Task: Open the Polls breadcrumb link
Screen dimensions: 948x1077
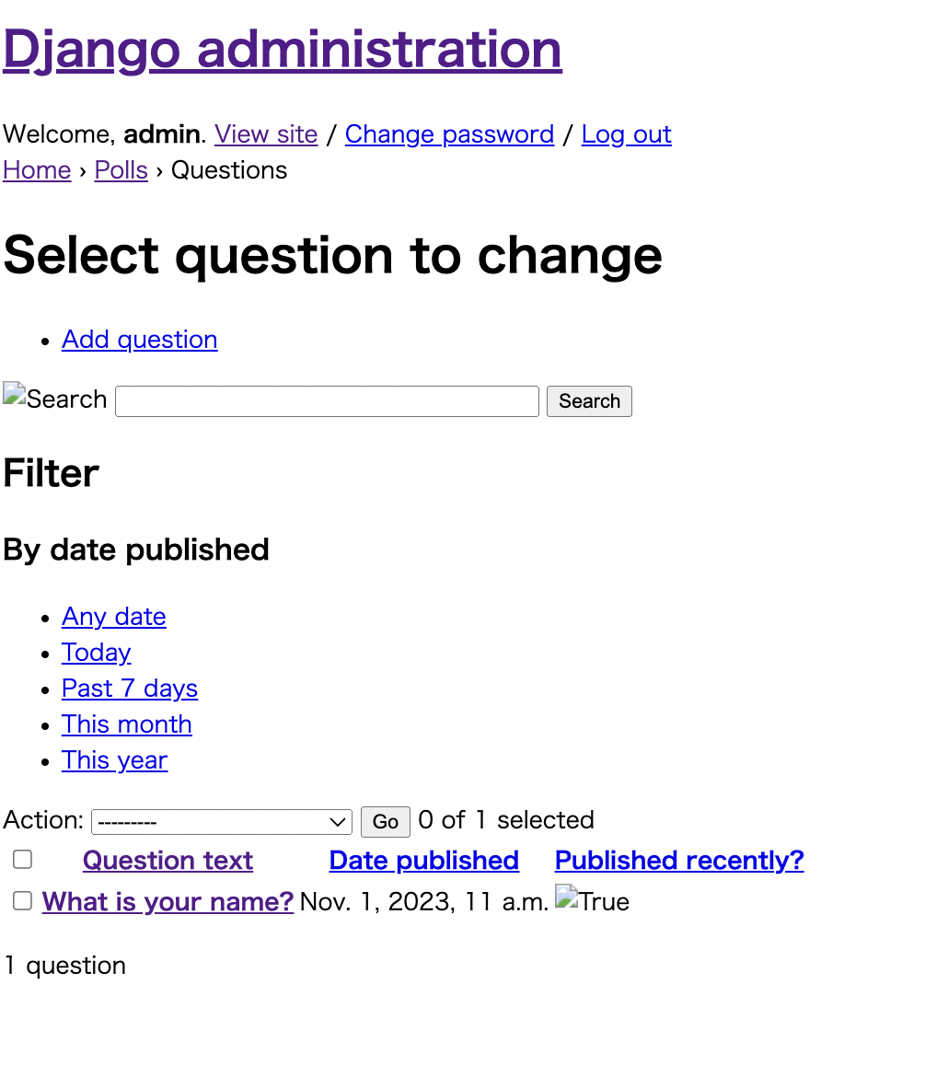Action: coord(121,170)
